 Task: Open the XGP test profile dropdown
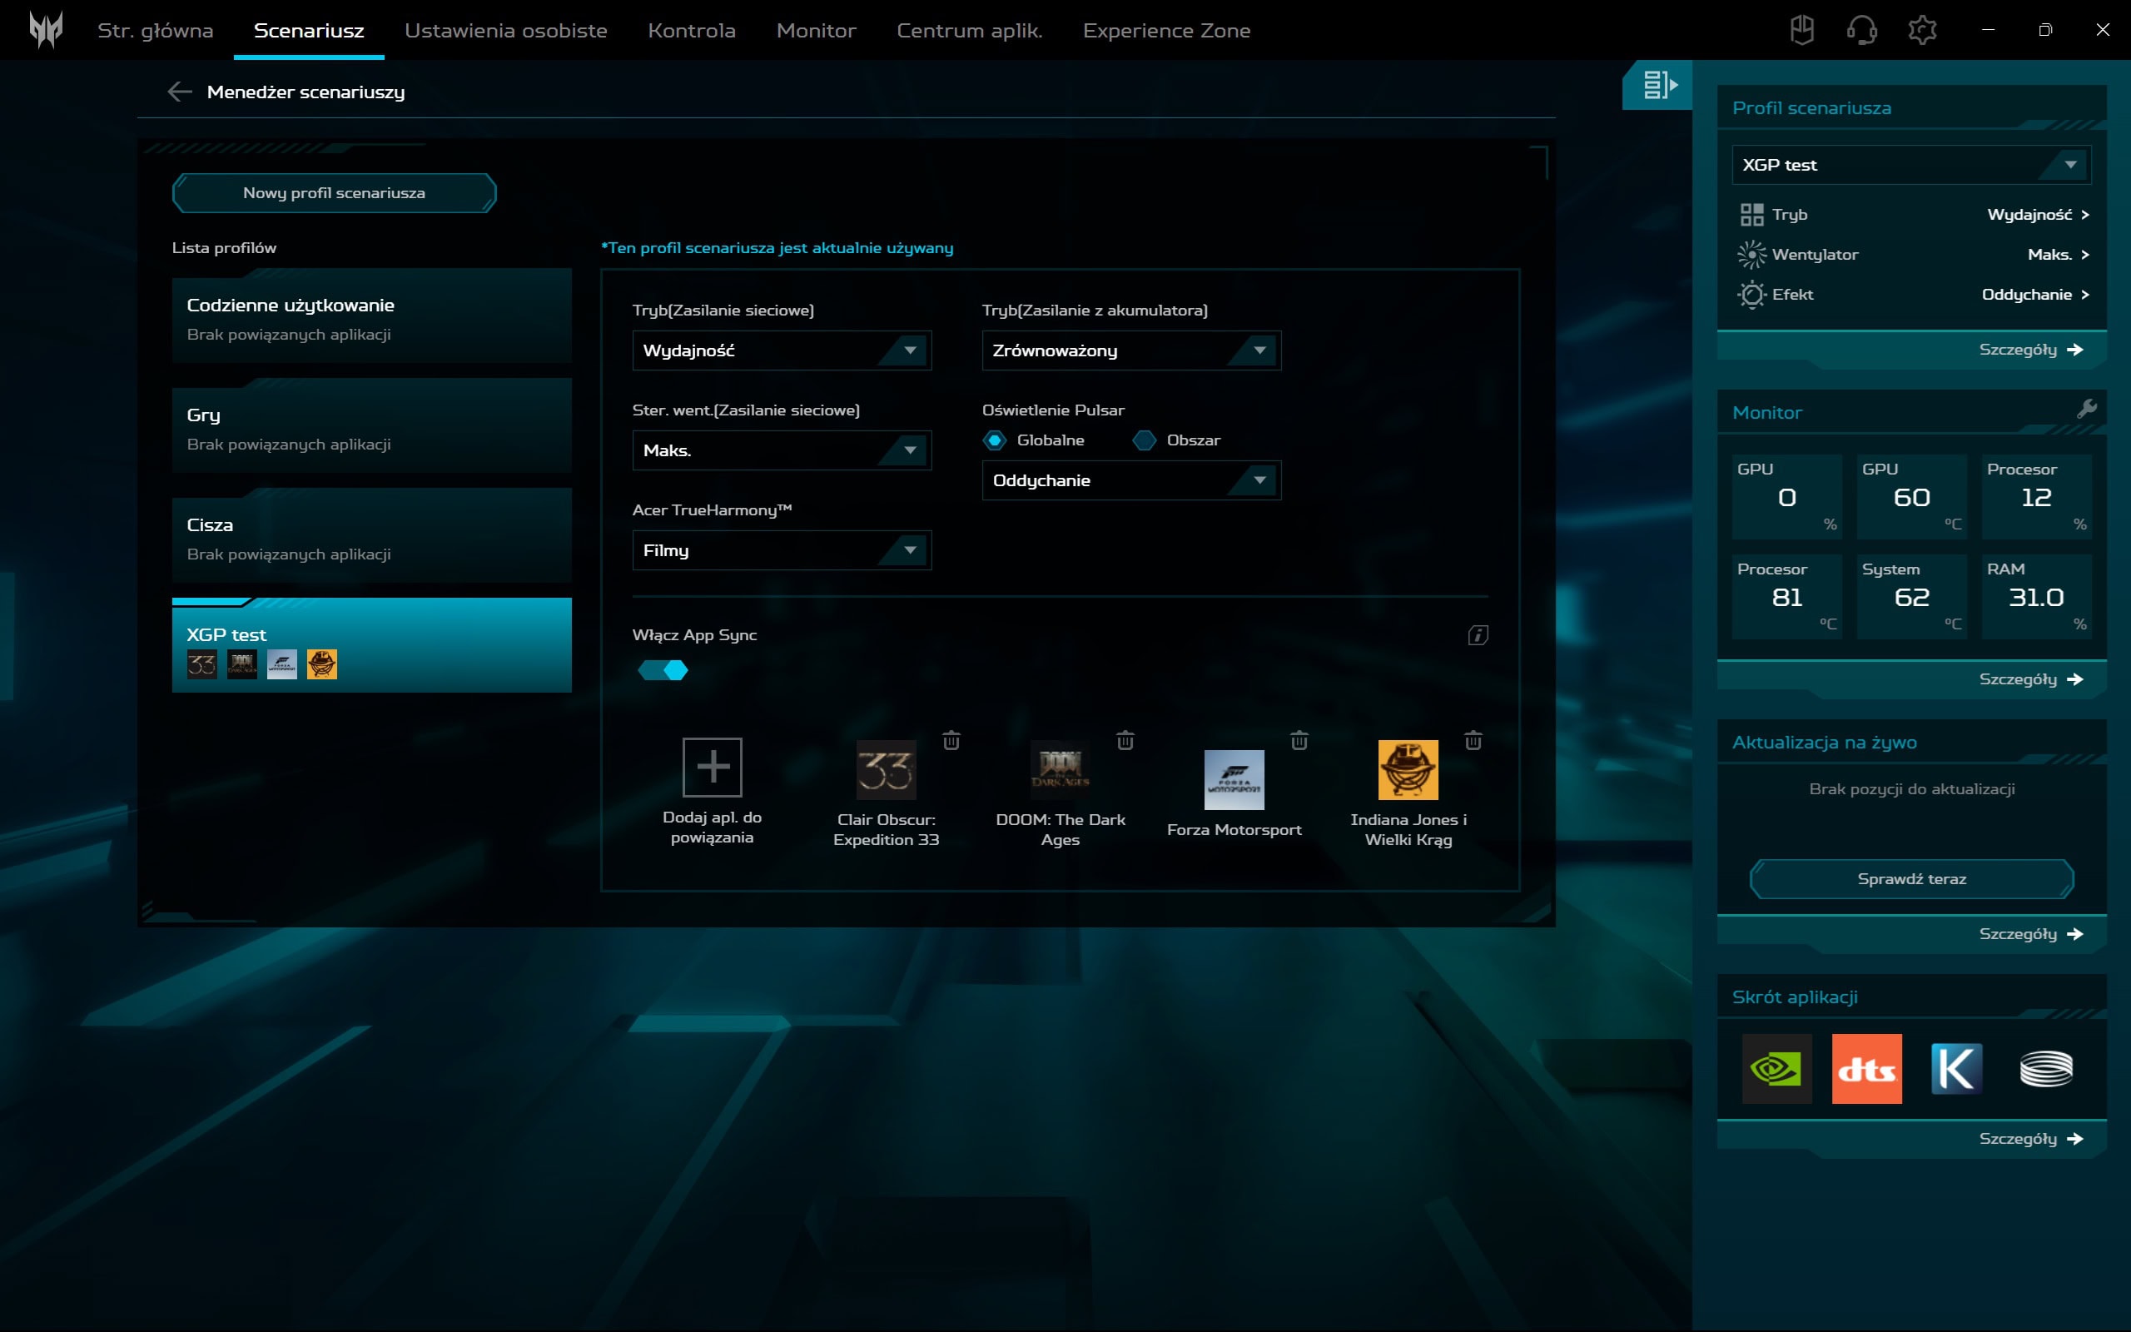(1911, 165)
